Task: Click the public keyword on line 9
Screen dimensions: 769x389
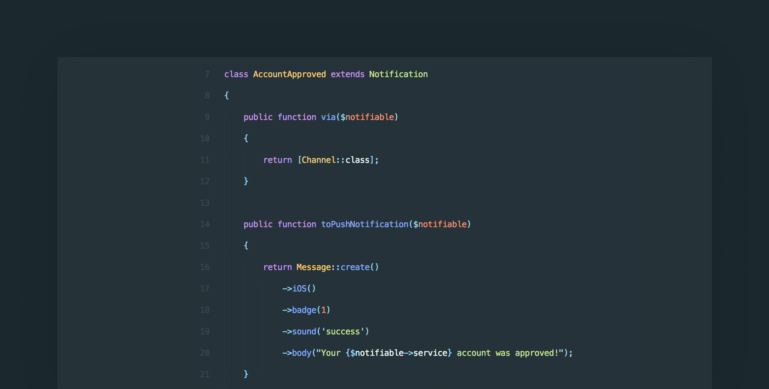Action: tap(258, 117)
